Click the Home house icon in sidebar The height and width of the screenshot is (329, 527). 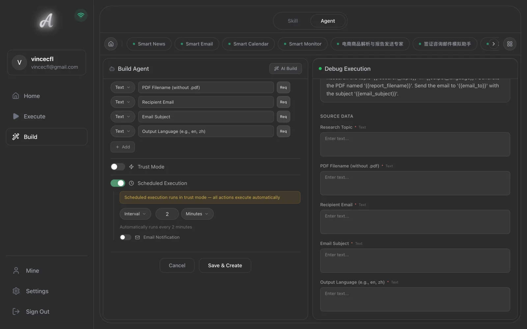point(15,96)
